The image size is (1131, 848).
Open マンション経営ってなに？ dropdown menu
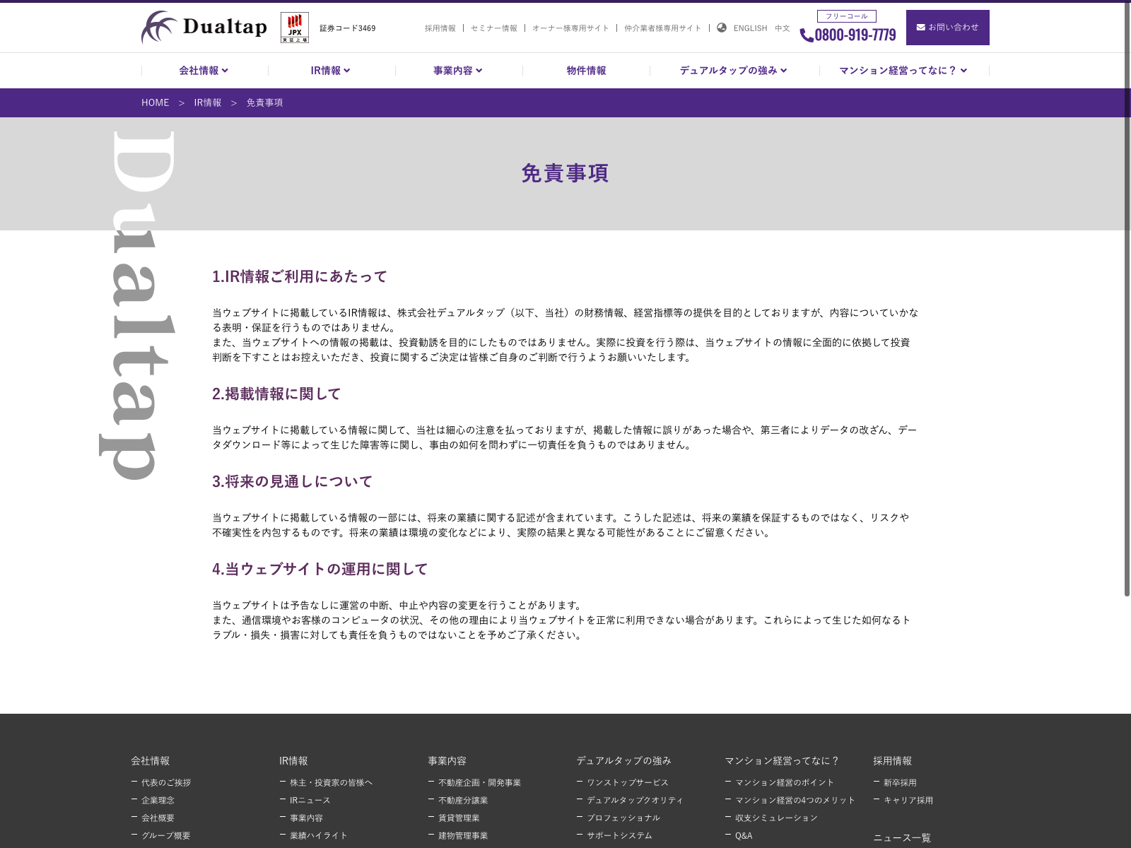[x=903, y=71]
